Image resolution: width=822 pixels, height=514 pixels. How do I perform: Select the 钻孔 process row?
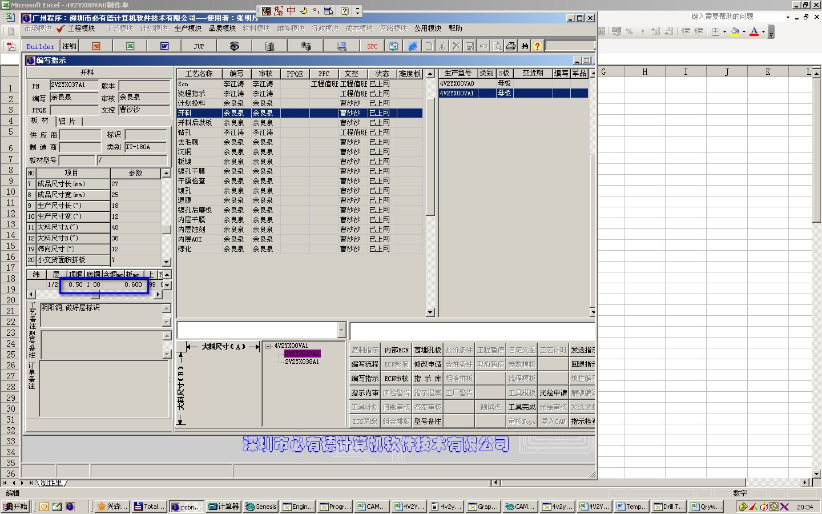coord(300,132)
